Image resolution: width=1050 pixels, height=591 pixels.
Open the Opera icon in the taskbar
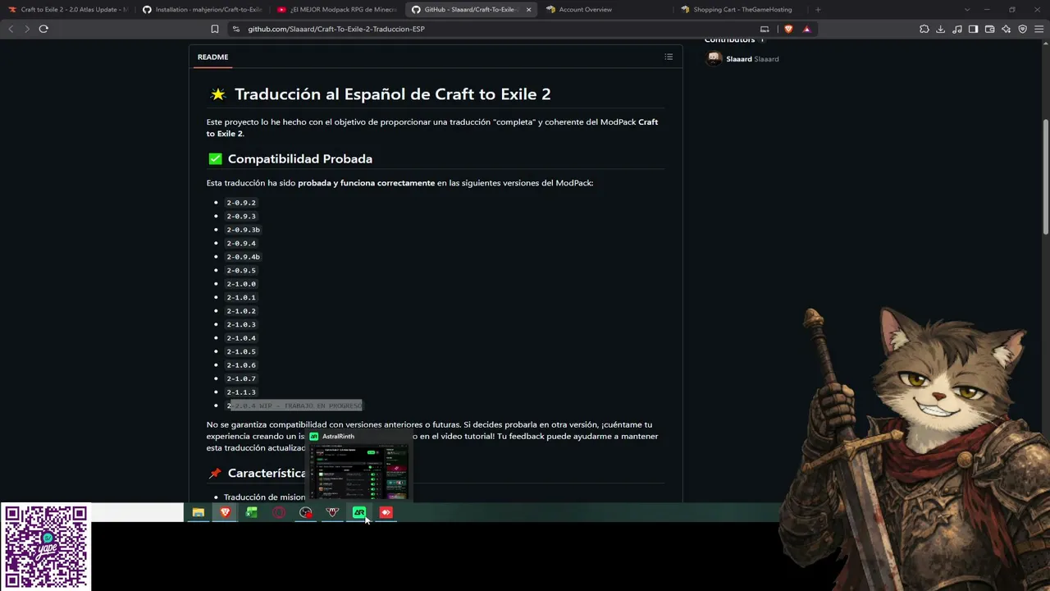point(279,512)
